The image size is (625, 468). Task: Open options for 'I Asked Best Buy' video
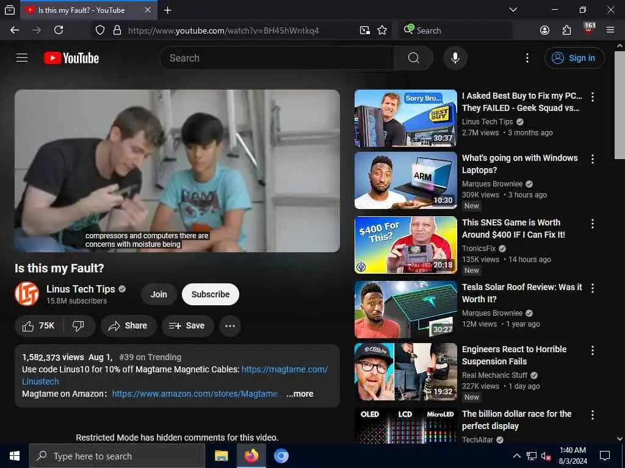coord(593,97)
